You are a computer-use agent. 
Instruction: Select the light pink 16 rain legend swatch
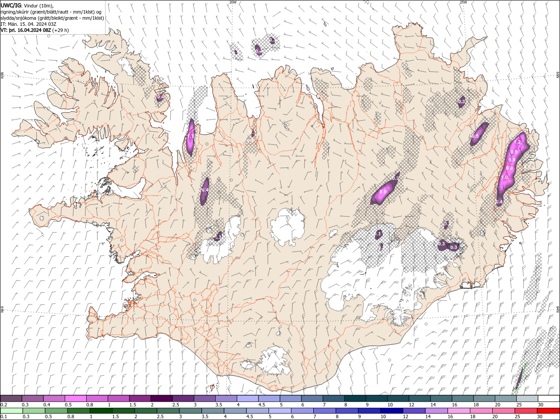(458, 411)
